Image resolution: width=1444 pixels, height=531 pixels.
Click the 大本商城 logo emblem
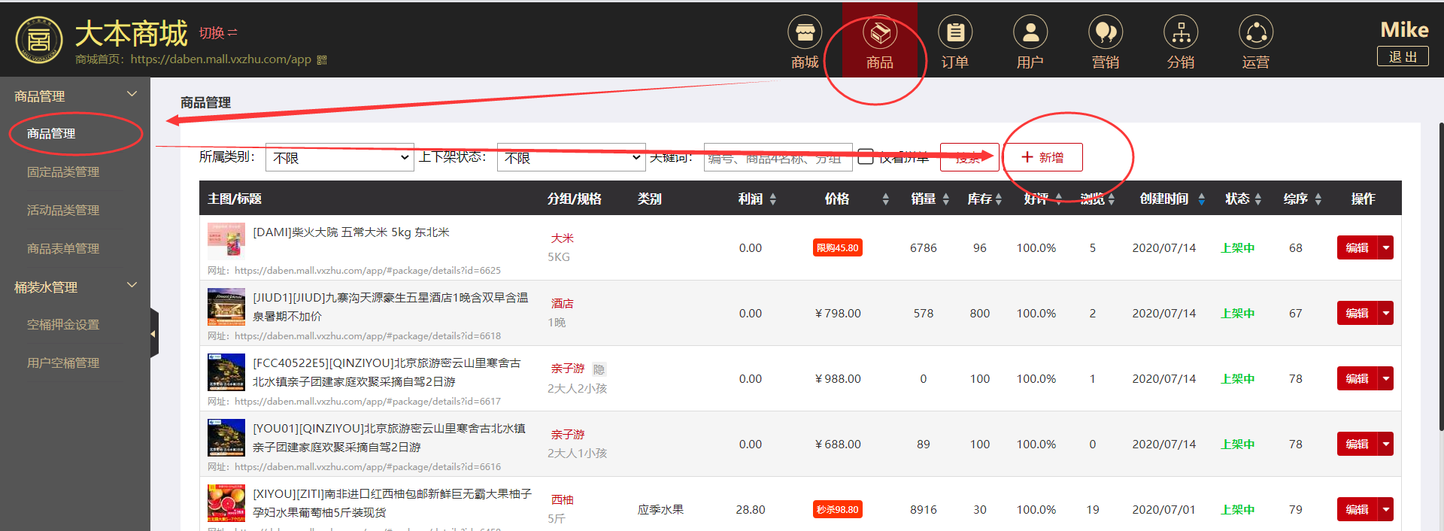(39, 40)
